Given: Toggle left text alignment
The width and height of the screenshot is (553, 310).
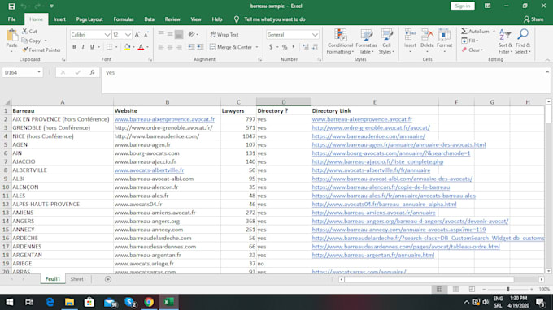Looking at the screenshot, I should click(x=161, y=47).
